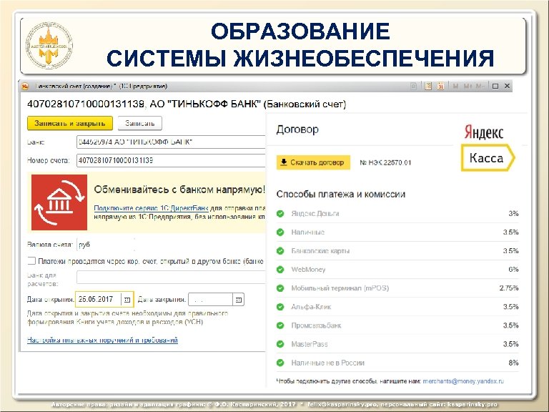549x412 pixels.
Task: Click the Мобильный терминал (mPOS) row
Action: (x=397, y=288)
